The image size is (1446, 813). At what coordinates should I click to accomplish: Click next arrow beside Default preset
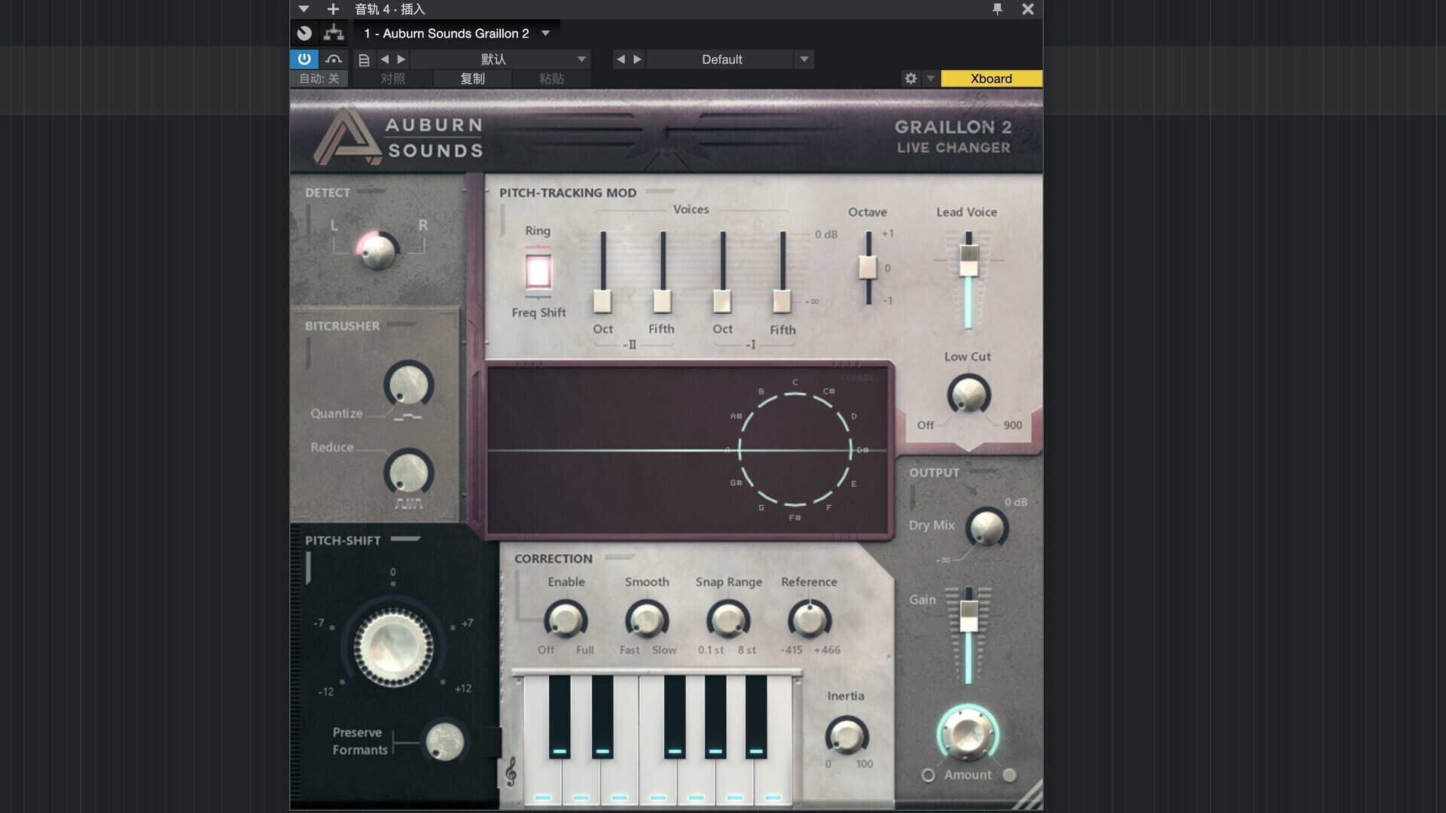coord(637,59)
